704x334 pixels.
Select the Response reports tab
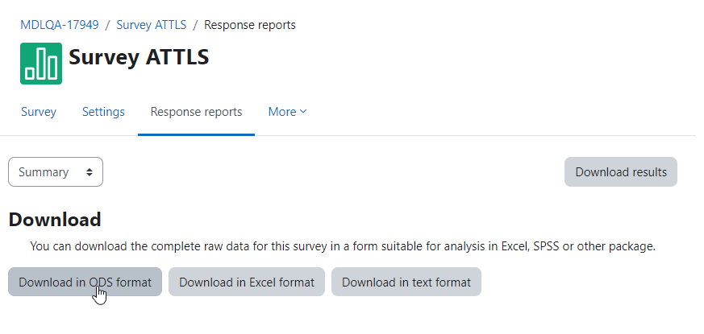tap(196, 112)
